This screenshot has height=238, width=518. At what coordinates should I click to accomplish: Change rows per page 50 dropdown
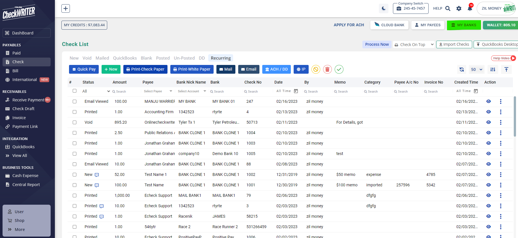pos(477,69)
